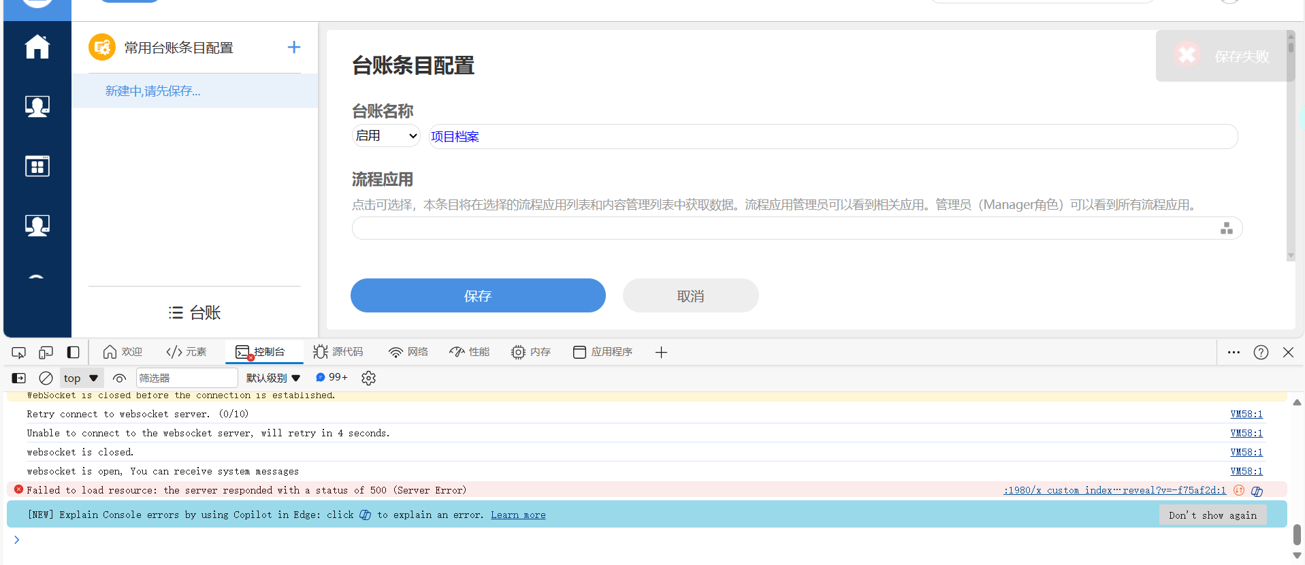Switch to the 元素 tab
1305x565 pixels.
coord(187,352)
